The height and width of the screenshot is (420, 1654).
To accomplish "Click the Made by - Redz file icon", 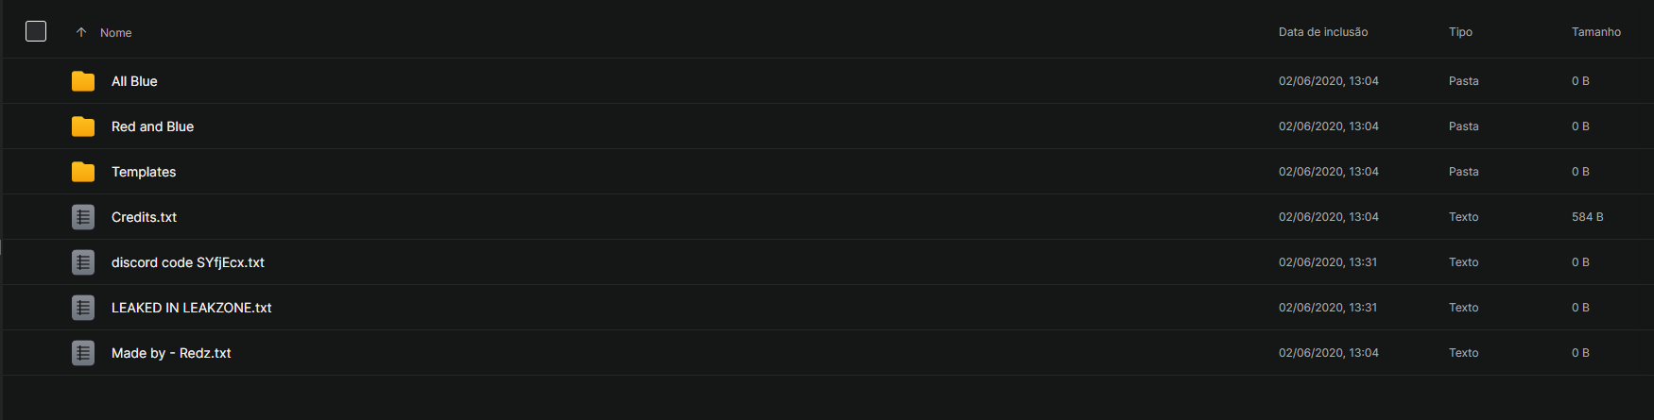I will click(83, 353).
